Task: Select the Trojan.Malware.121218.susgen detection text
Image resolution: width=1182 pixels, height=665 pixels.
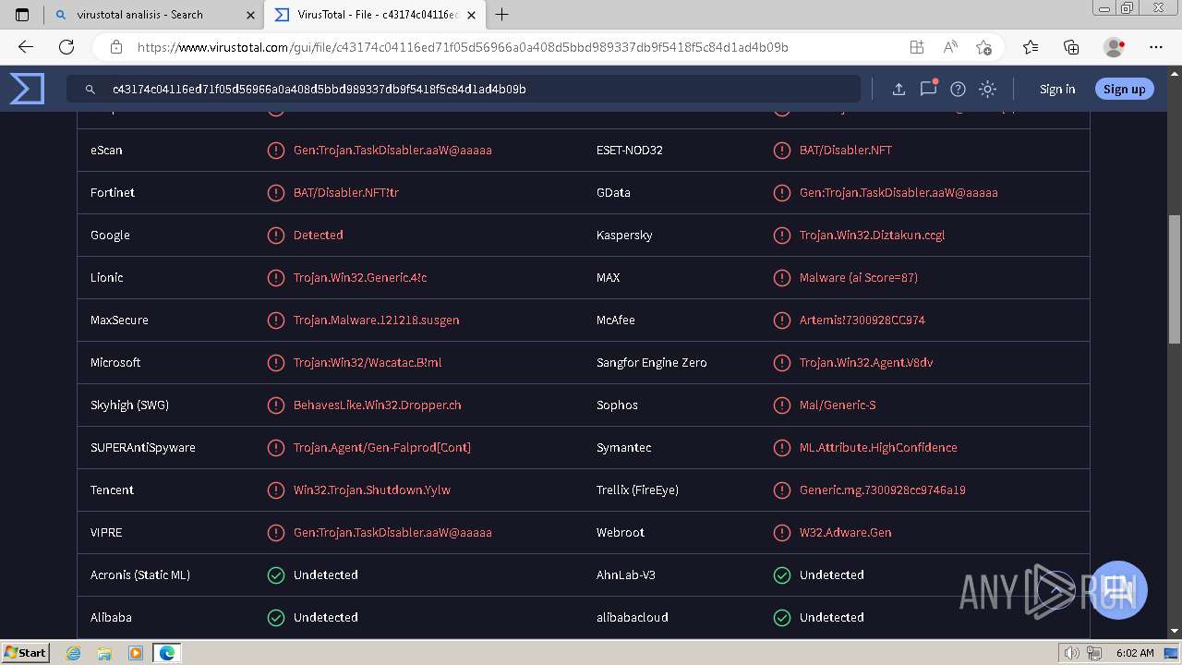Action: [377, 320]
